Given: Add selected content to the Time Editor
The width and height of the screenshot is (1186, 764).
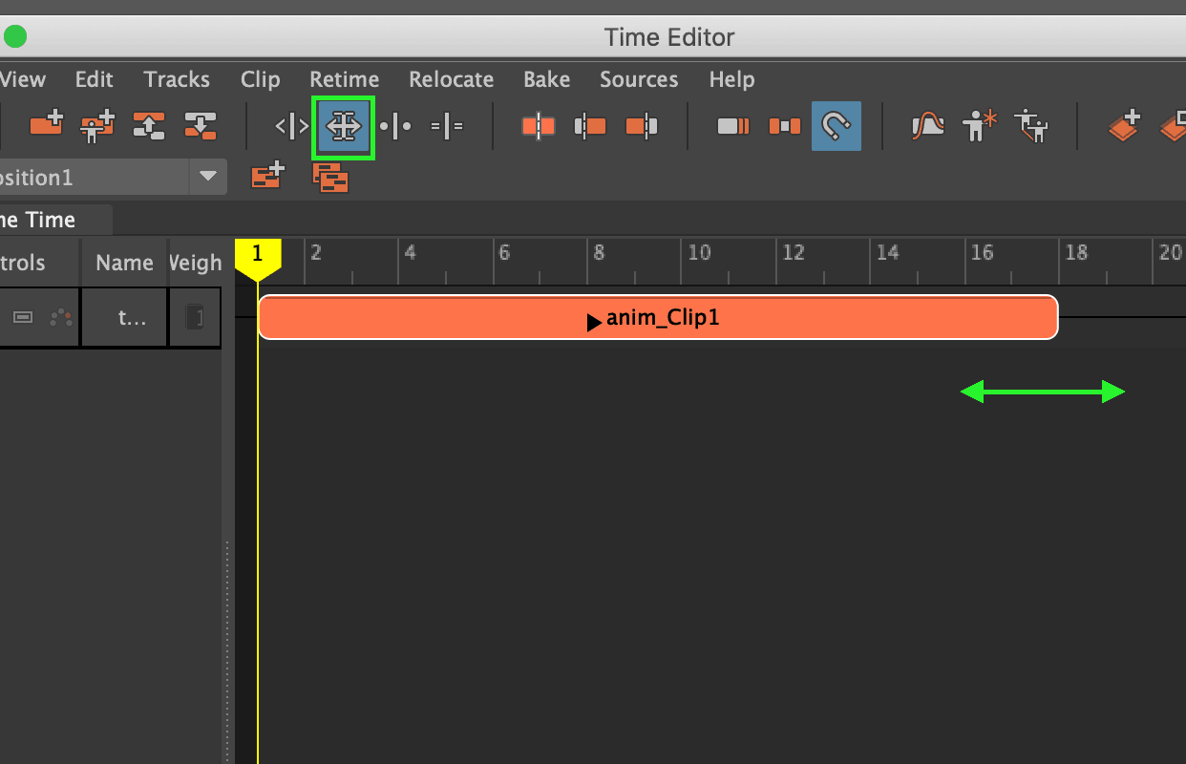Looking at the screenshot, I should [46, 125].
